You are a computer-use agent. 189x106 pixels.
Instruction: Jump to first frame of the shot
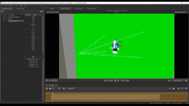click(105, 81)
